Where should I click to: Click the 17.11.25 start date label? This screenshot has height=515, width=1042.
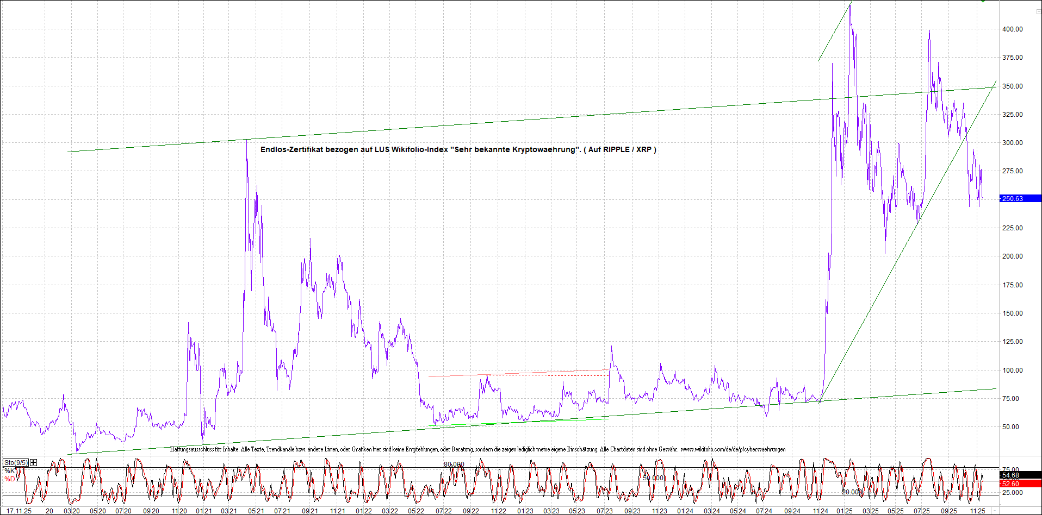pyautogui.click(x=19, y=511)
